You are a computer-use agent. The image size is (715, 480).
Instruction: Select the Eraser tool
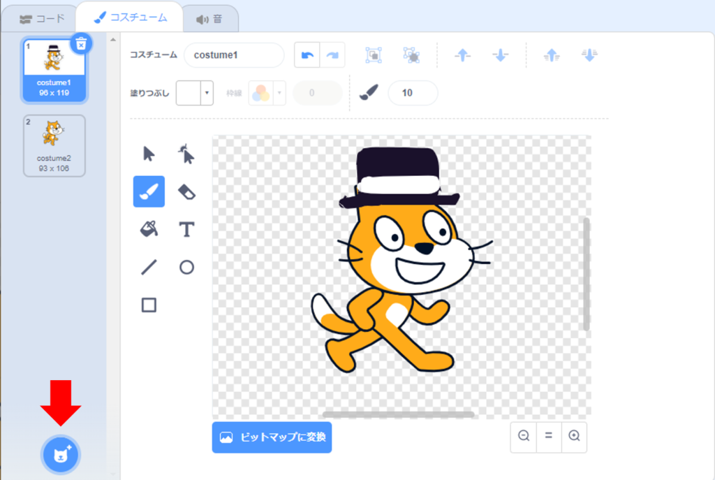click(x=186, y=191)
